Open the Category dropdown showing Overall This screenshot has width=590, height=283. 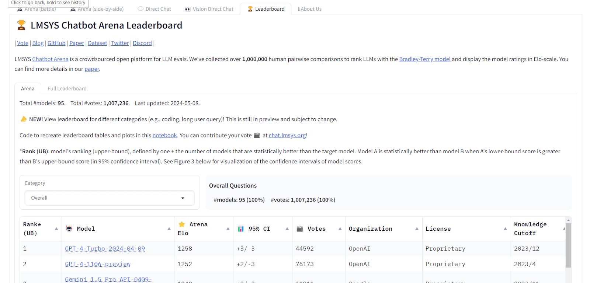(109, 198)
